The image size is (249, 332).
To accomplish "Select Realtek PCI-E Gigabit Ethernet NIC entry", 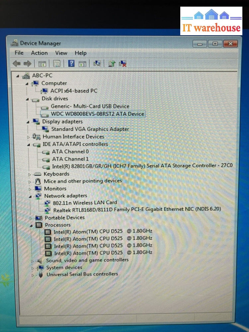I will [x=137, y=209].
